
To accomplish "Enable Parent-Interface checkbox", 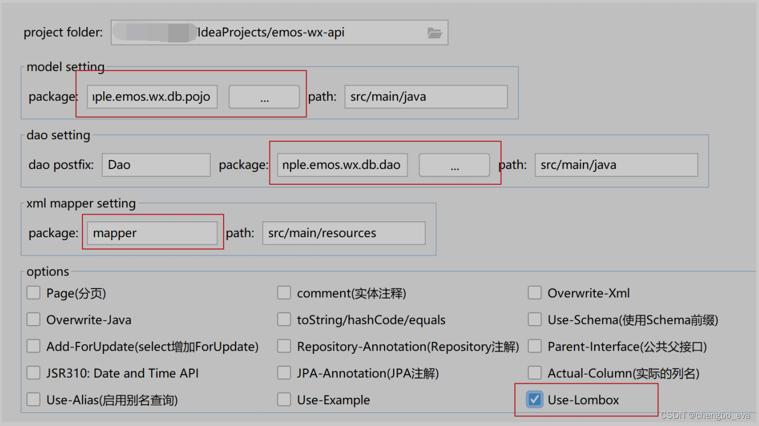I will pyautogui.click(x=535, y=346).
